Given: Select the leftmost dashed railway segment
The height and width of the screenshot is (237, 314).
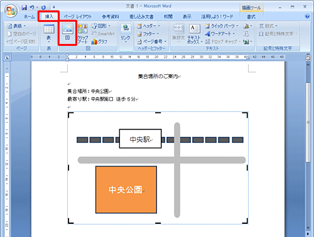Looking at the screenshot, I should click(x=82, y=140).
